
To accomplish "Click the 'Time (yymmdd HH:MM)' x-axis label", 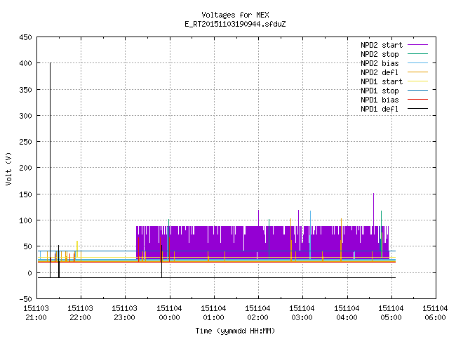I will 236,331.
